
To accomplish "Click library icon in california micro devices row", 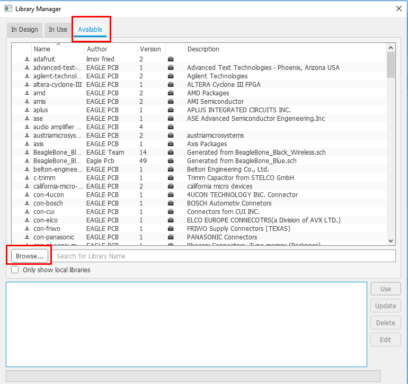I will click(171, 186).
